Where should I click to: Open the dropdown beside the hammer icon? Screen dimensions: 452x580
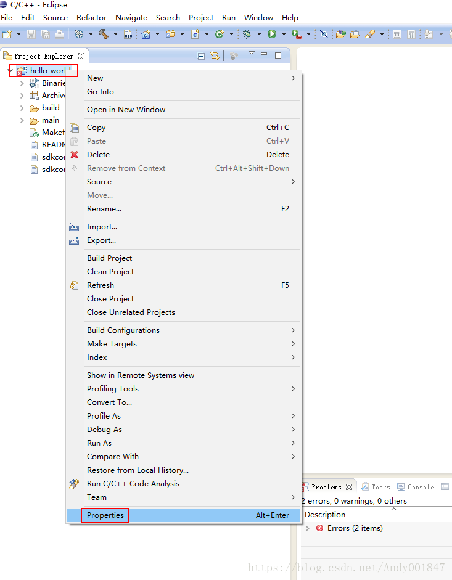point(115,35)
